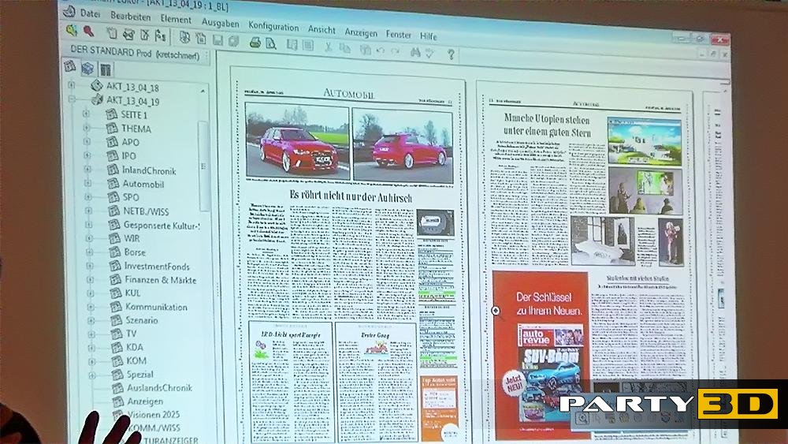
Task: Open the Datei menu
Action: pos(90,14)
